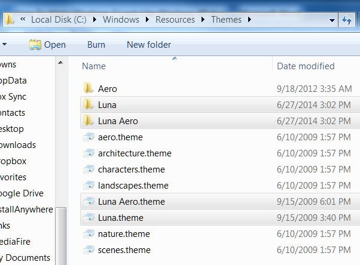Click the date 9/18/2012 3:35 AM
Viewport: 360px width, 265px height.
tap(315, 89)
